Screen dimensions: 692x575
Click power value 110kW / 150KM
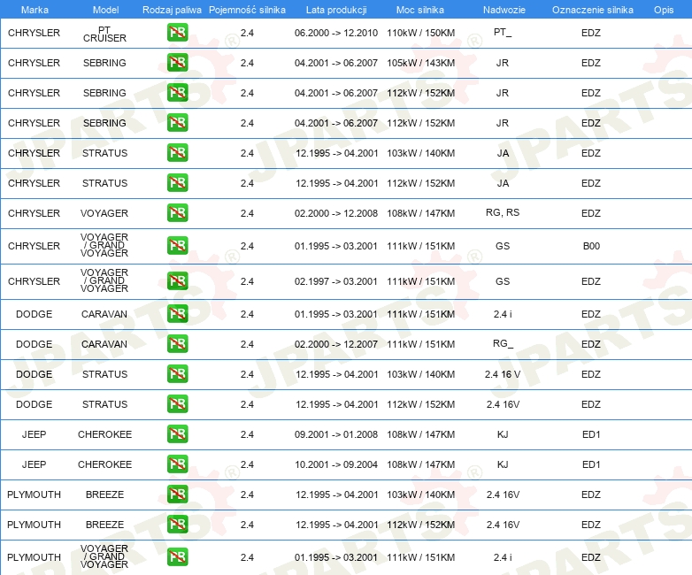pos(420,33)
